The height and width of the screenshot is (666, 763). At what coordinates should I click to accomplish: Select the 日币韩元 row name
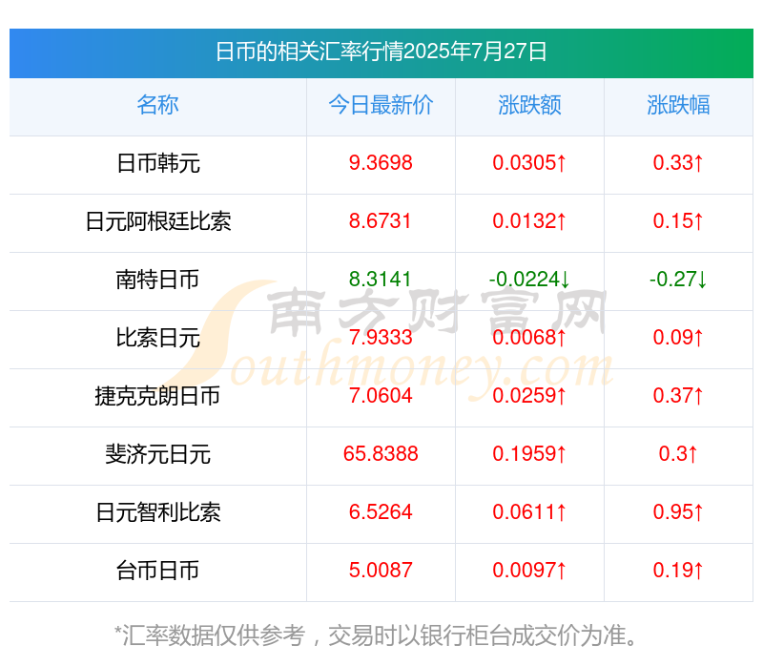pyautogui.click(x=158, y=163)
